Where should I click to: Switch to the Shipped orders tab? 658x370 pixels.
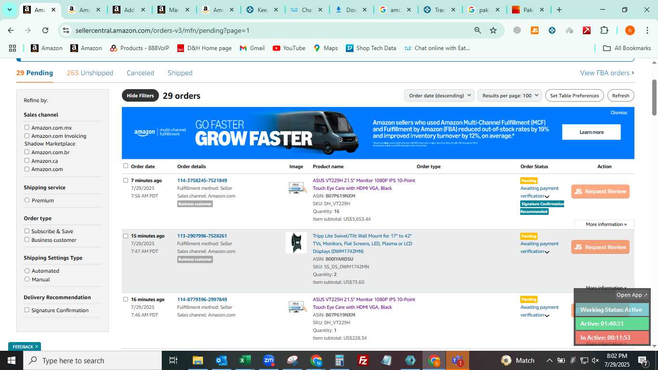(x=180, y=73)
